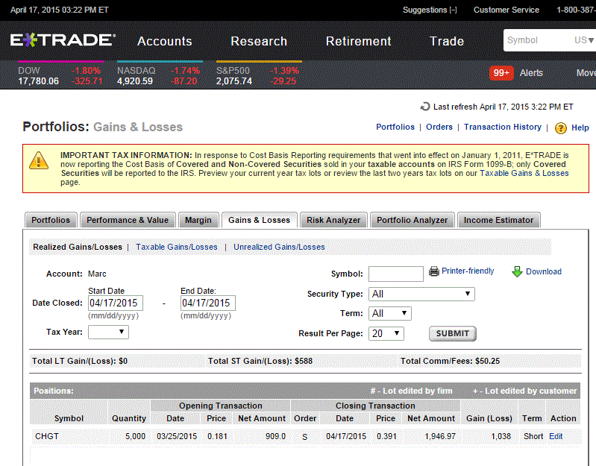Click the Quantity column header

[129, 418]
